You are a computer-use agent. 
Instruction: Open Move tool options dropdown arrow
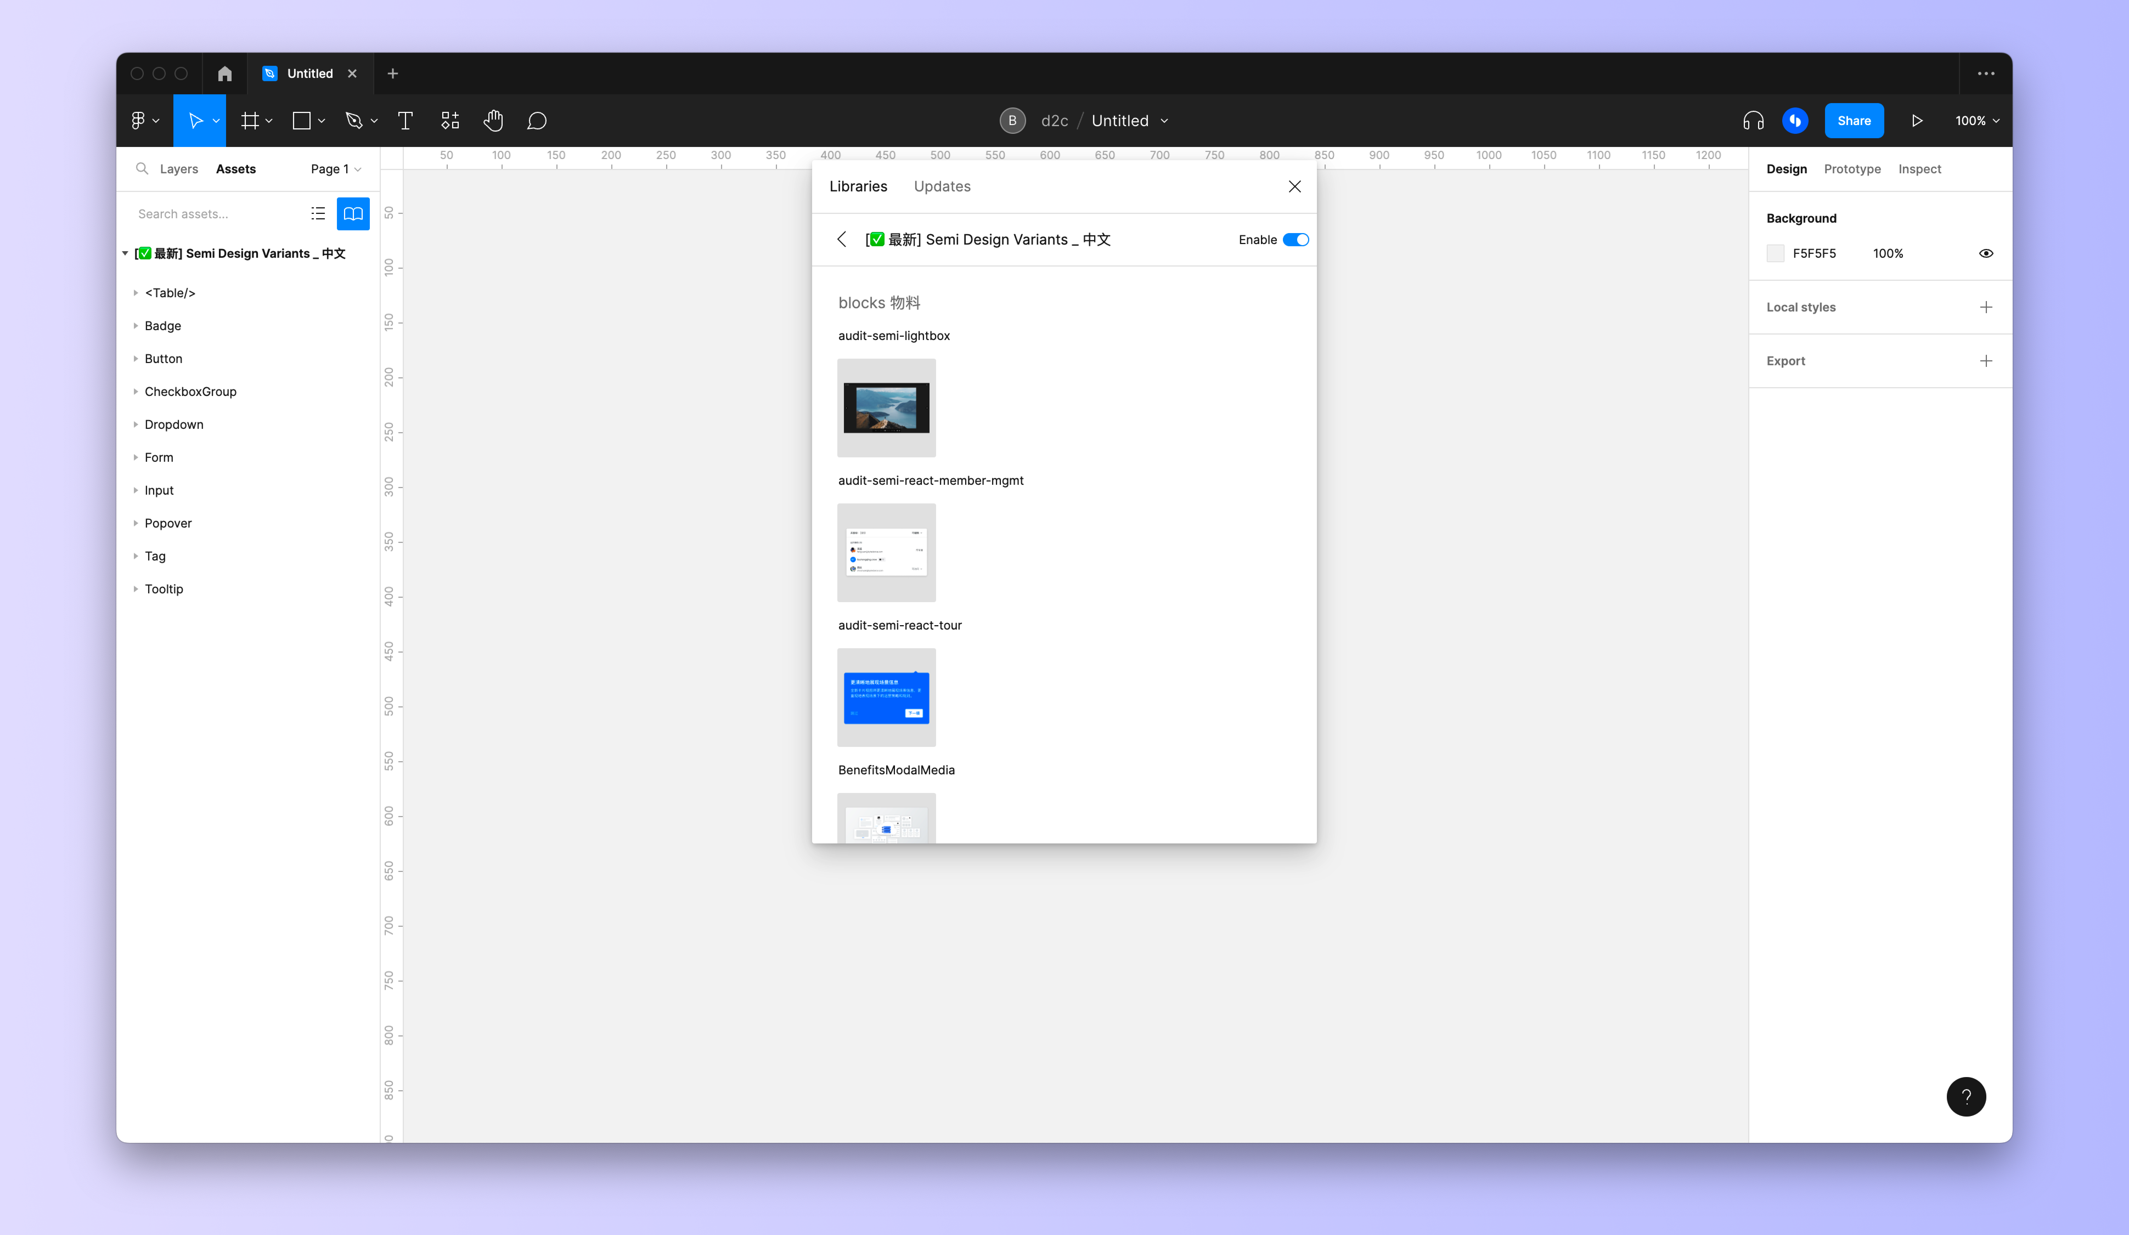pos(216,121)
